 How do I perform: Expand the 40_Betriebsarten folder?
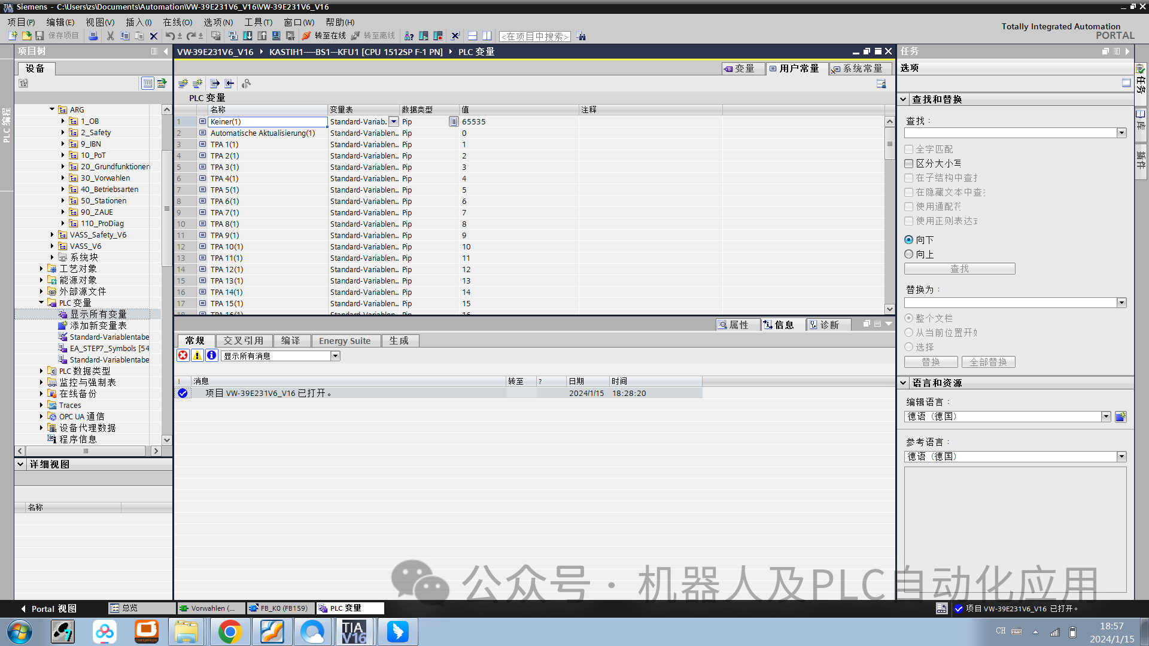pyautogui.click(x=63, y=190)
